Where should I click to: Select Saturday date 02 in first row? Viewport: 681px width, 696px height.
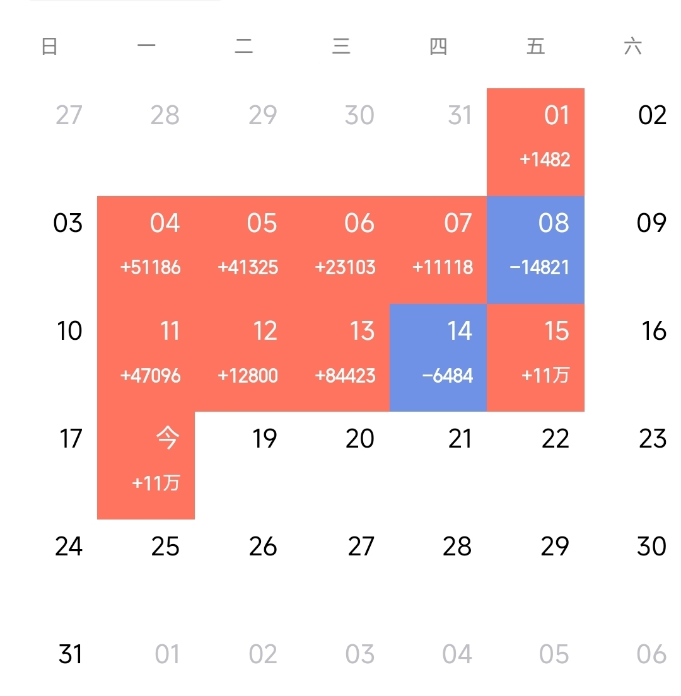(x=652, y=115)
